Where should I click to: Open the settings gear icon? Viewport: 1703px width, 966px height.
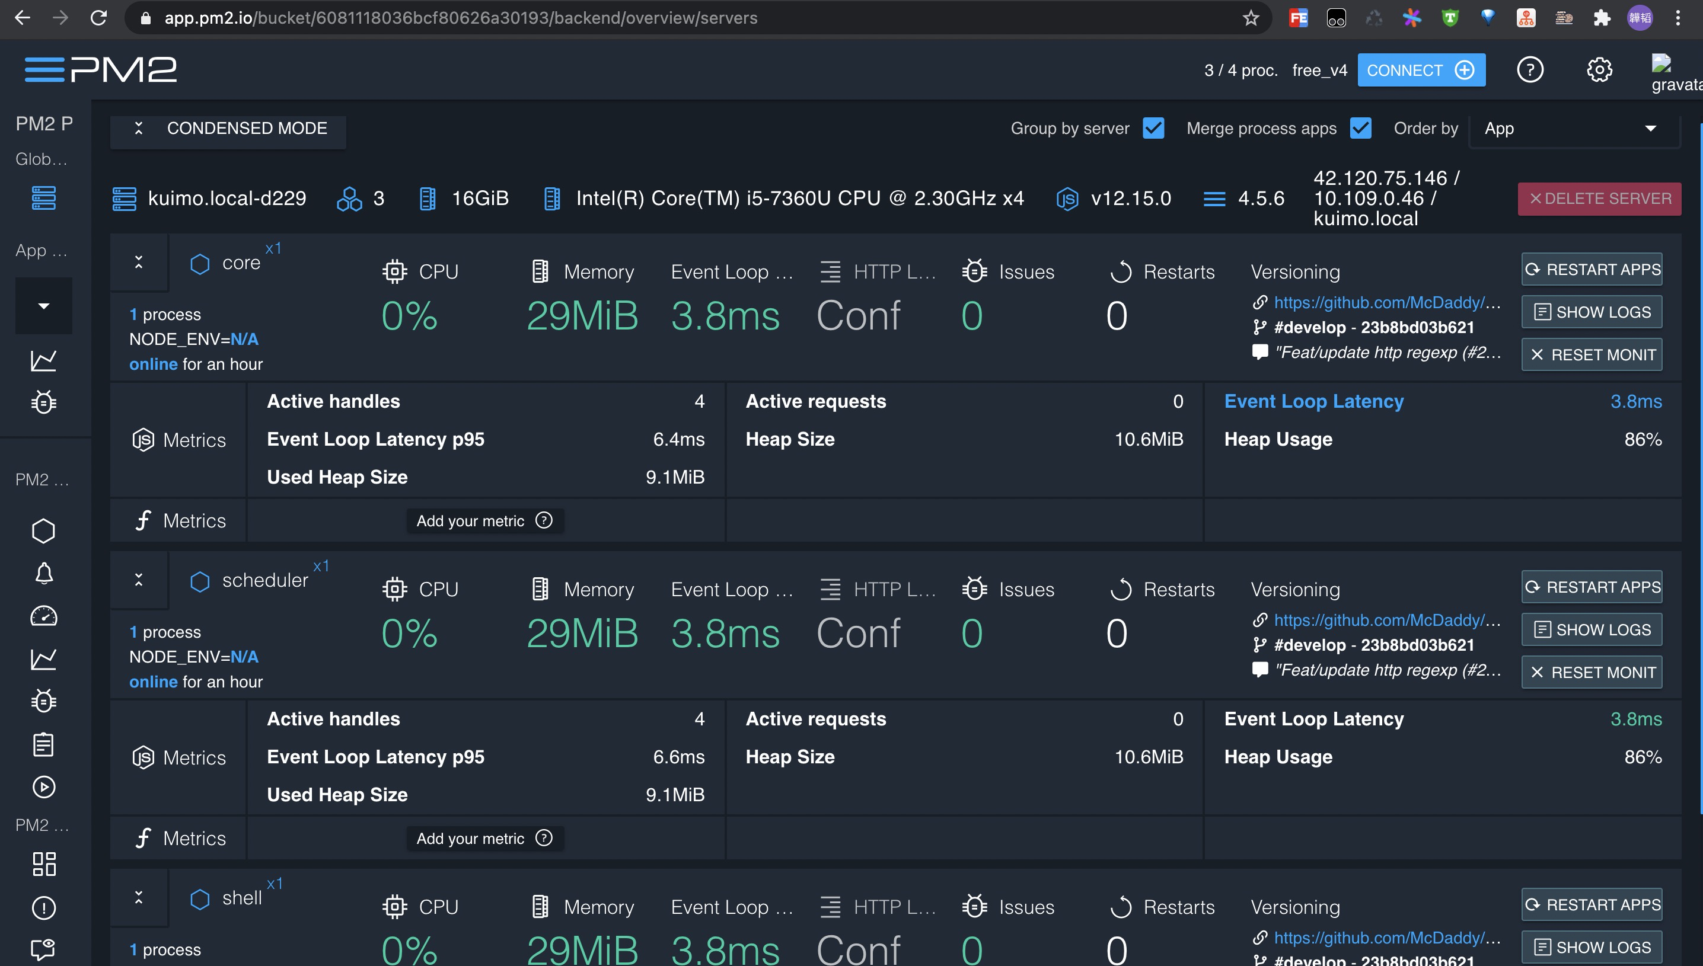(x=1599, y=70)
